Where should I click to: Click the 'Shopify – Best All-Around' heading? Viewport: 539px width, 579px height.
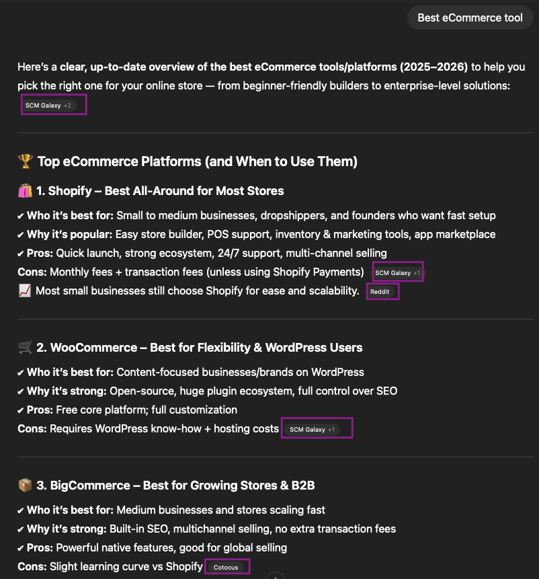pos(160,191)
